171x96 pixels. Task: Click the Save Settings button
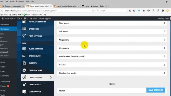156,90
